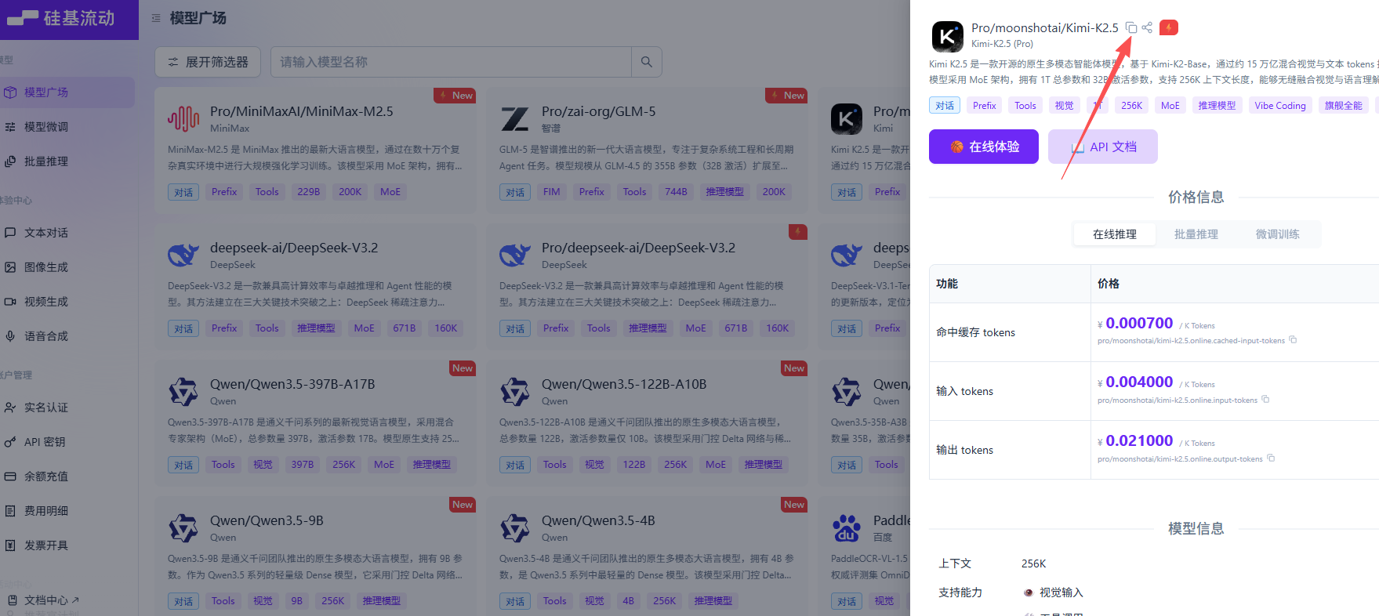
Task: Click the 命中缓存 tokens price 0.000700
Action: coord(1139,323)
